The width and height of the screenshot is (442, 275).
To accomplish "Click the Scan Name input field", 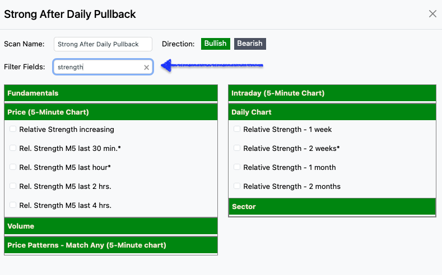I will tap(103, 44).
